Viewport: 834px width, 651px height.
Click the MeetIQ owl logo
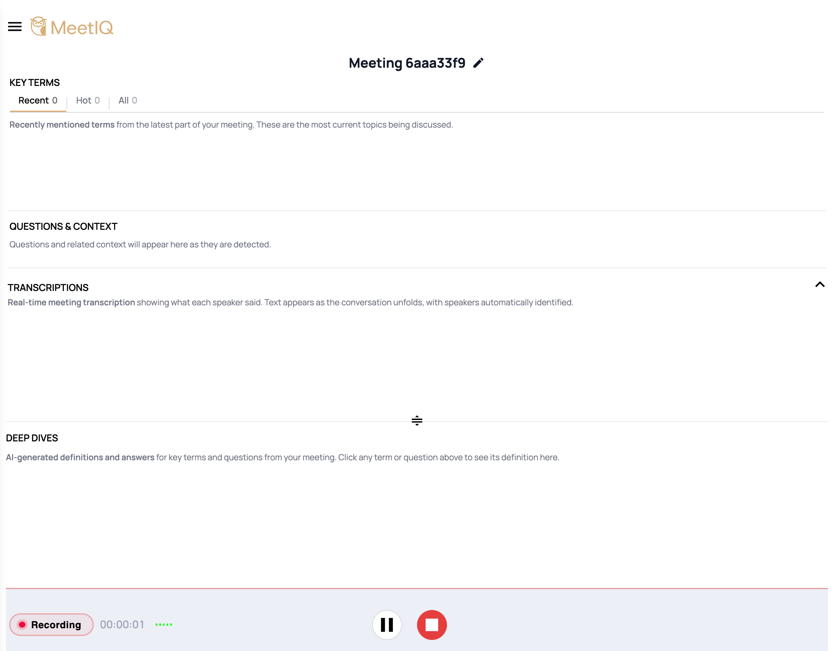coord(72,27)
